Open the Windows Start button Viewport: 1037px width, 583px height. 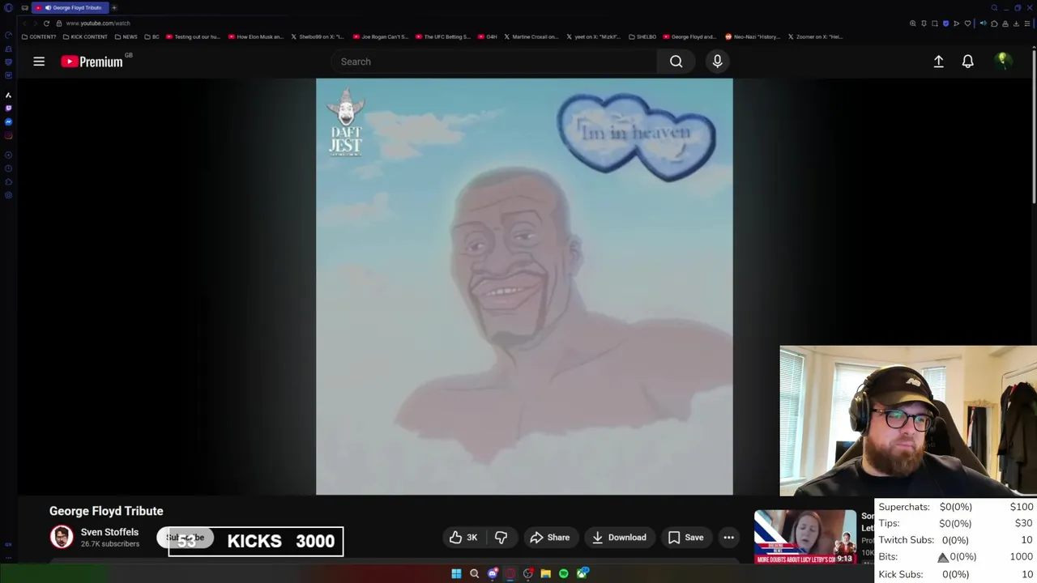pyautogui.click(x=456, y=573)
